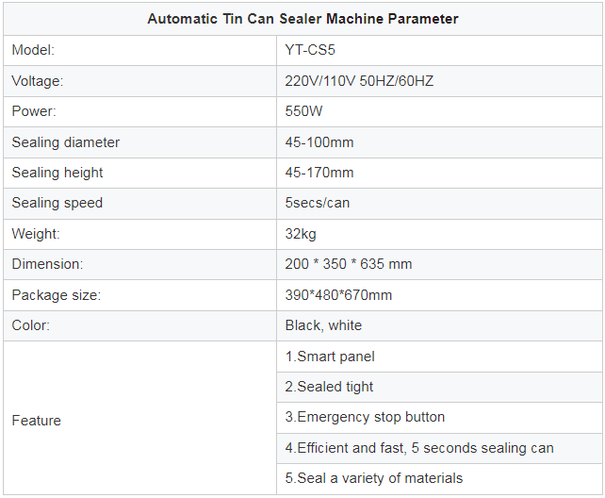Select the 'Voltage:' label cell

click(x=38, y=81)
